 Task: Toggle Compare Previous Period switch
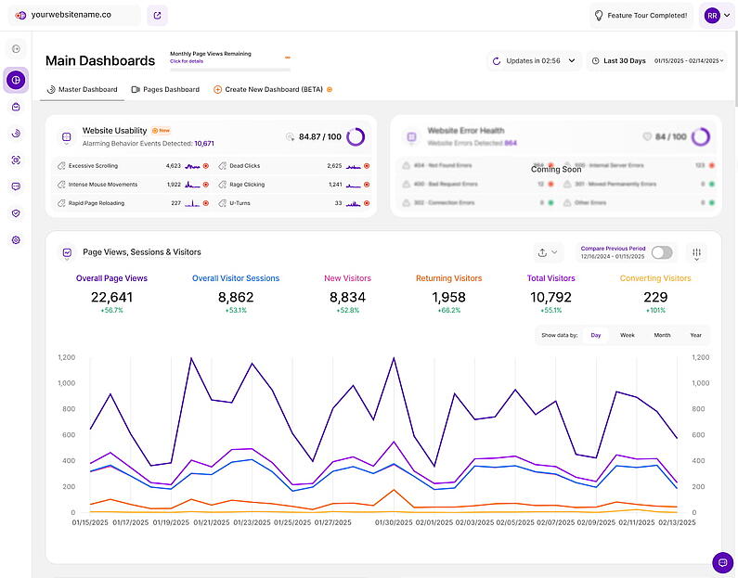pyautogui.click(x=662, y=252)
